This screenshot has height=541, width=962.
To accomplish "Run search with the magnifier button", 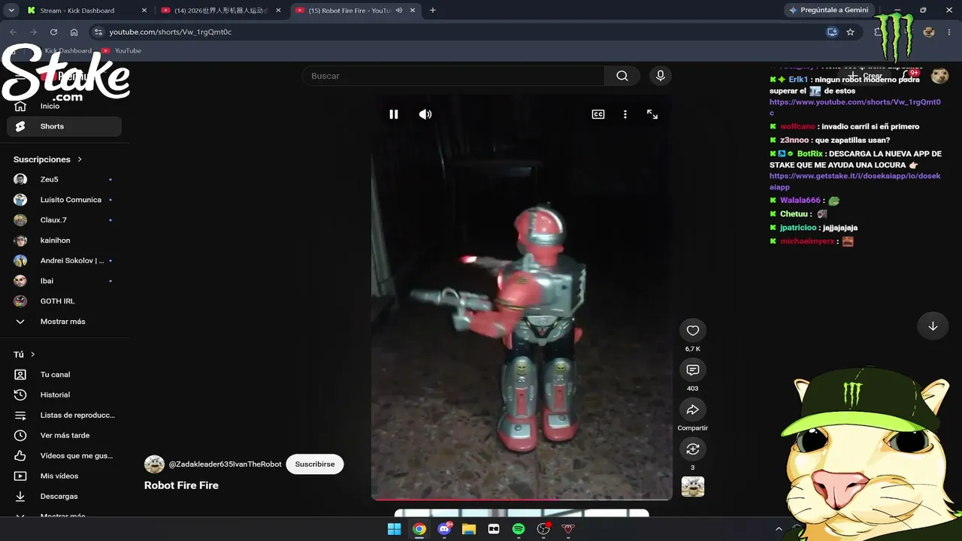I will 622,76.
